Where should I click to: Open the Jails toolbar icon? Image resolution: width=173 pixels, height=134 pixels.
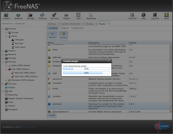pyautogui.click(x=78, y=16)
